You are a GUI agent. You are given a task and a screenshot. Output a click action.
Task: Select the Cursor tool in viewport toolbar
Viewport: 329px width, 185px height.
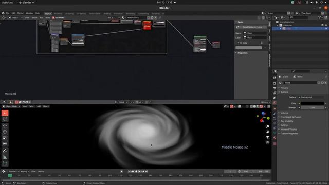[x=5, y=119]
